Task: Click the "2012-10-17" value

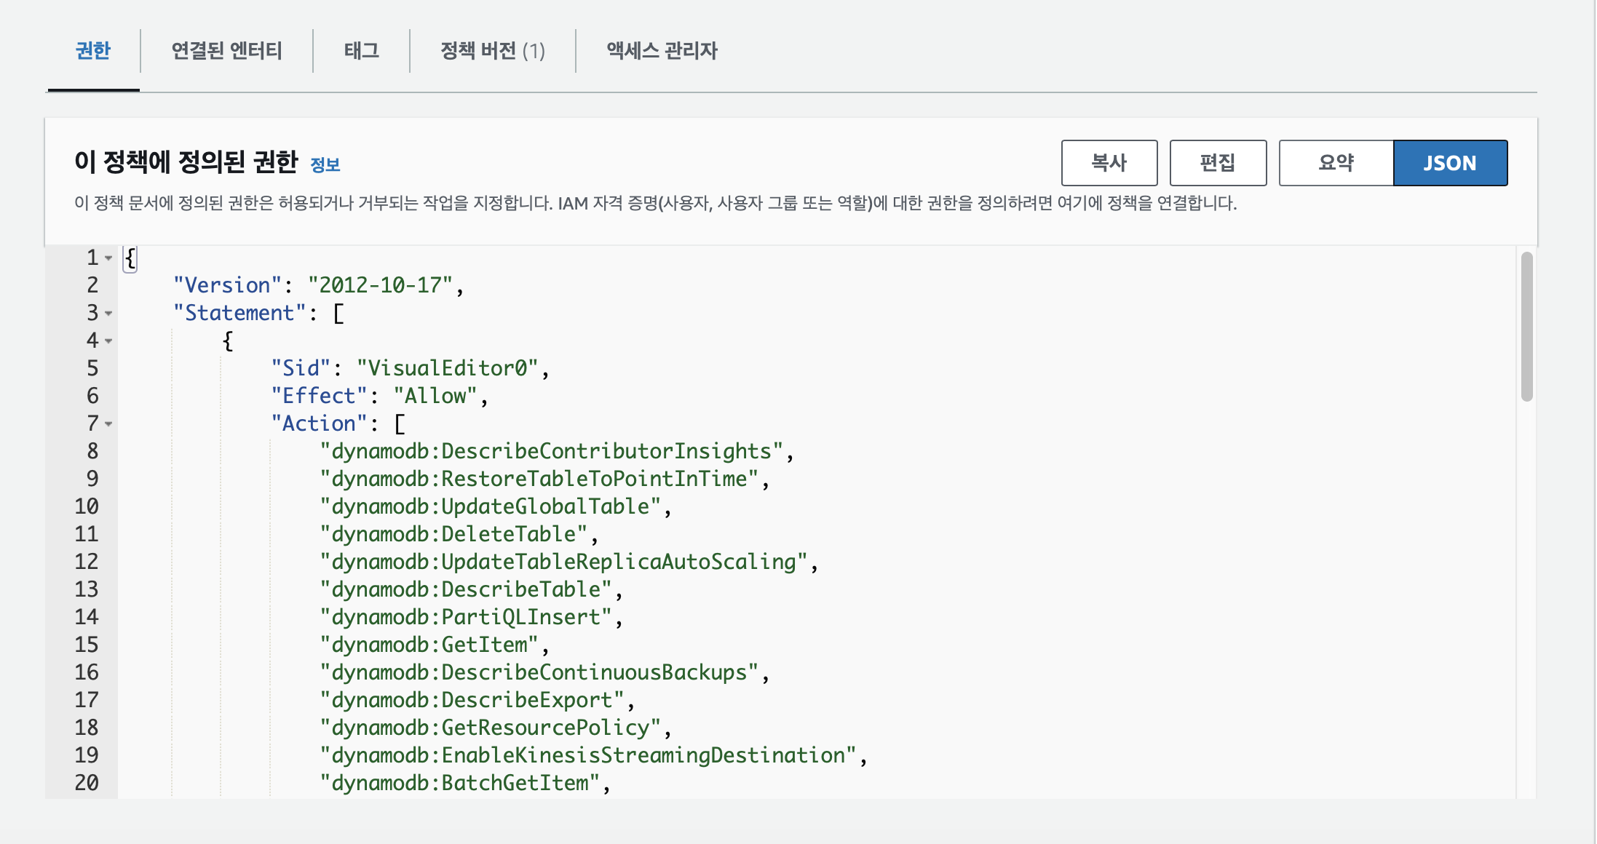Action: tap(380, 285)
